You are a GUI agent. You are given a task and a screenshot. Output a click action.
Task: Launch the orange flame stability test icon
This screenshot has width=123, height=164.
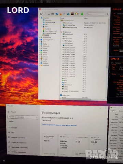60,14
